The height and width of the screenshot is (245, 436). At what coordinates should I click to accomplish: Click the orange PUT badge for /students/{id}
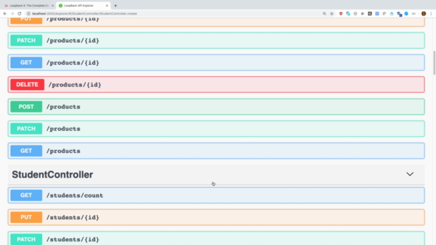[26, 217]
